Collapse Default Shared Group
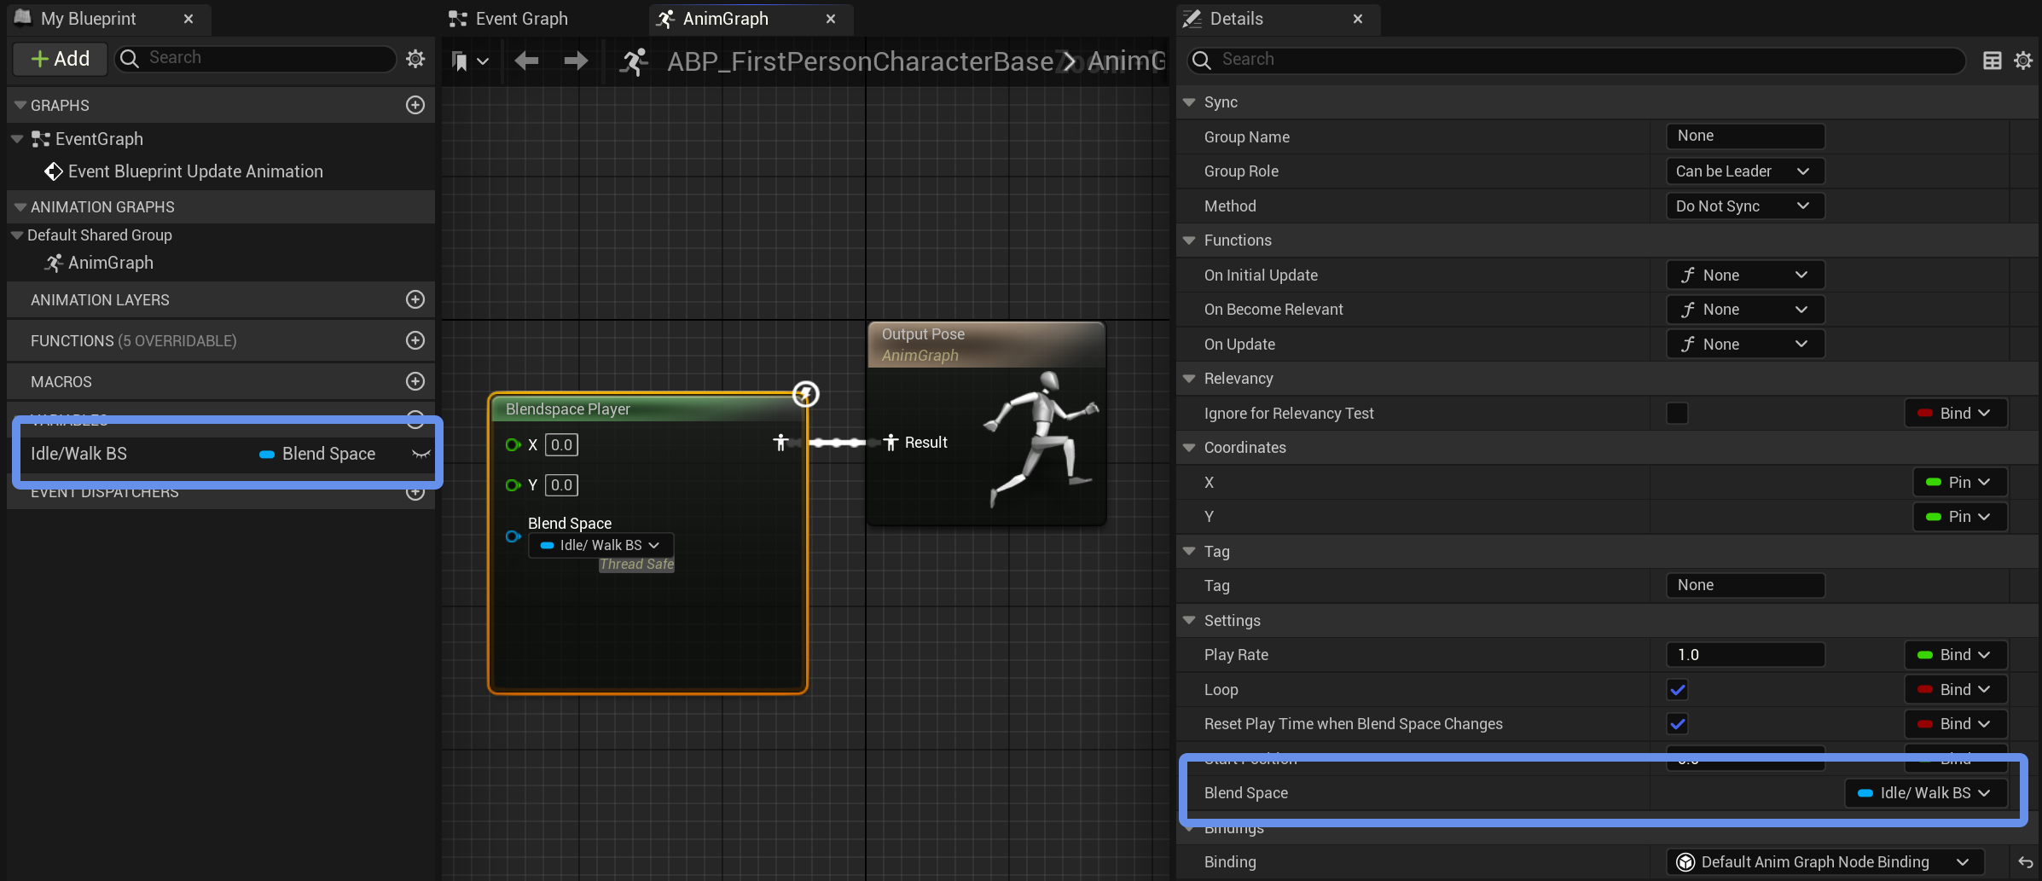The width and height of the screenshot is (2042, 881). pyautogui.click(x=17, y=235)
